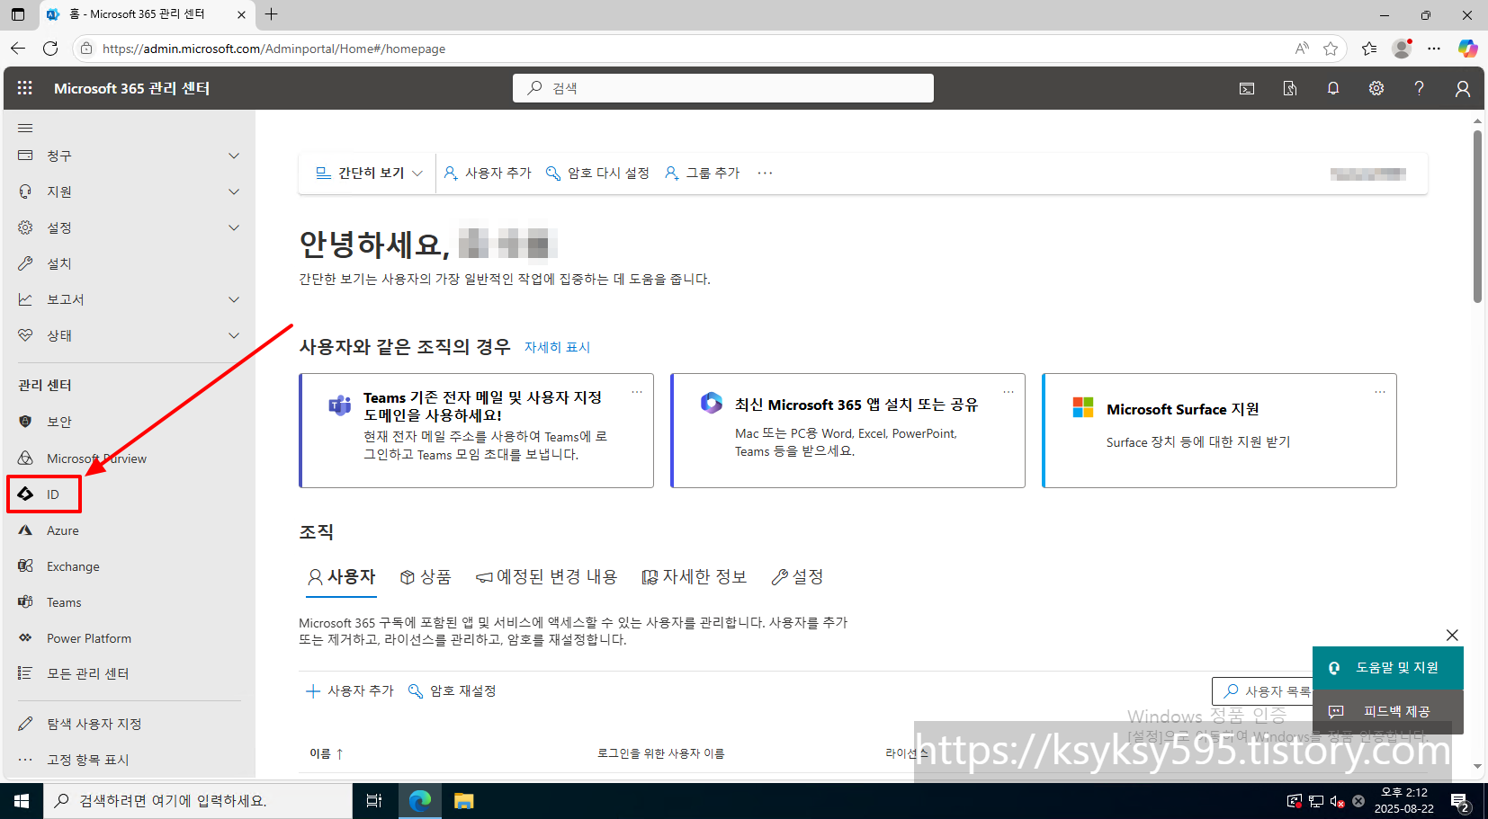1488x819 pixels.
Task: Switch to the 사용자 tab
Action: [341, 576]
